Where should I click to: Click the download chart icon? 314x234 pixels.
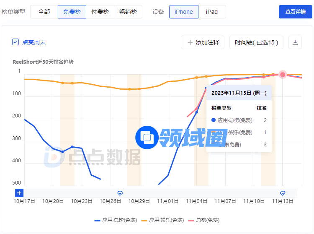(x=295, y=42)
